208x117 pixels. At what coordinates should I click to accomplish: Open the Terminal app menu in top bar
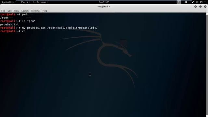pyautogui.click(x=41, y=2)
